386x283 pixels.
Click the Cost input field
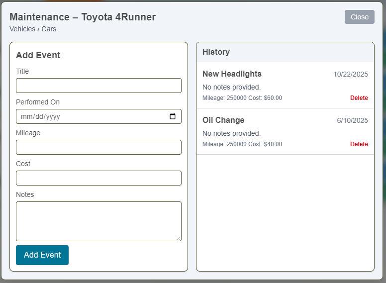pyautogui.click(x=98, y=178)
